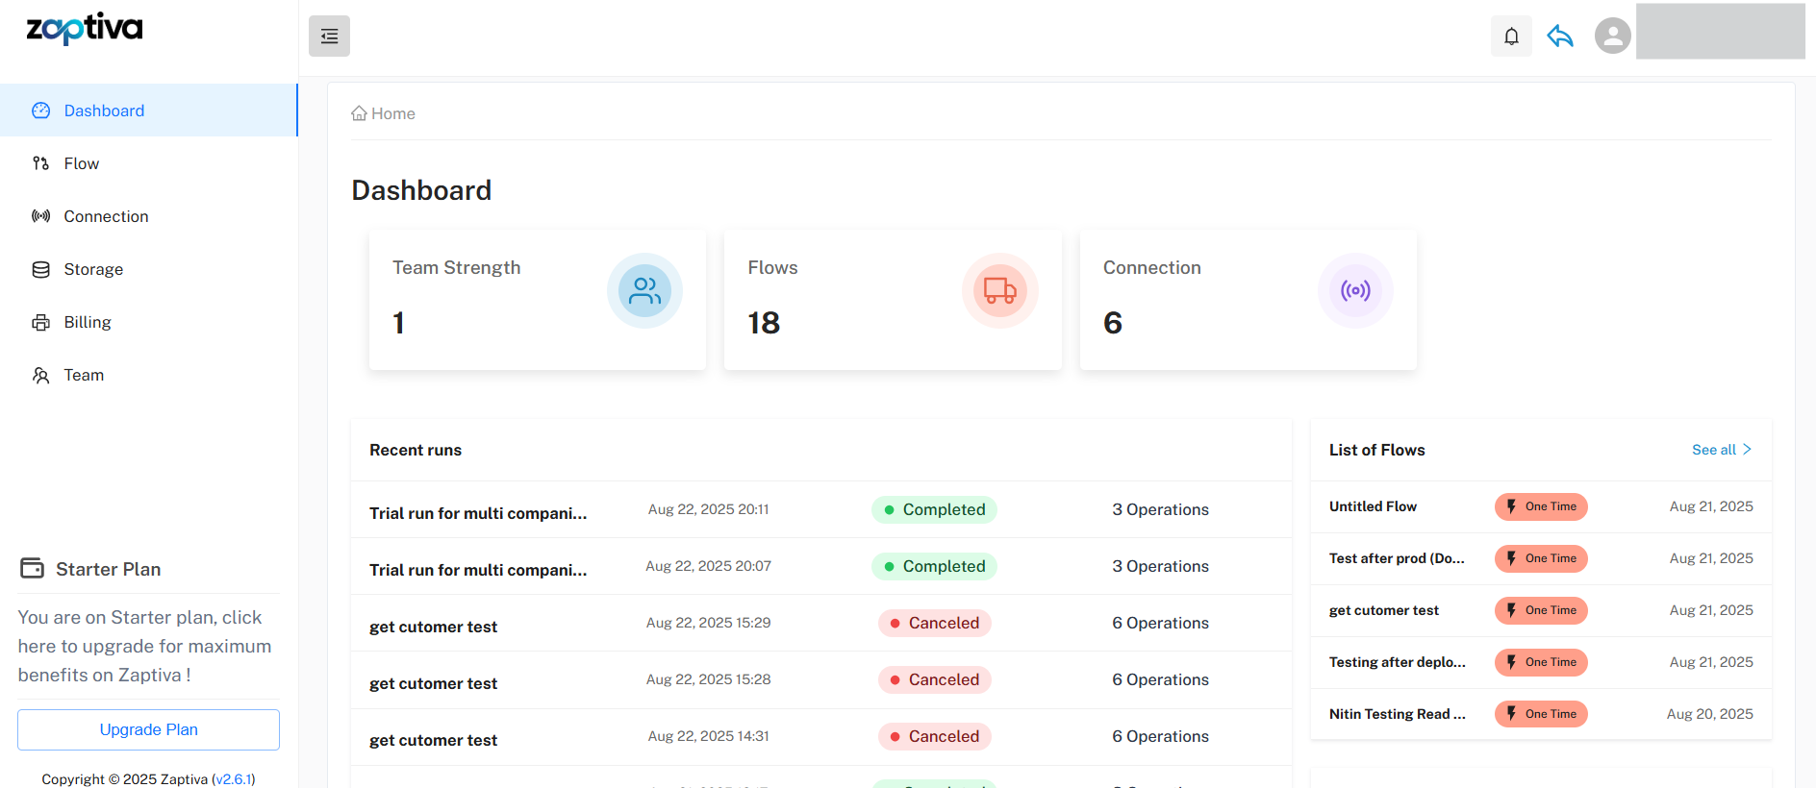Click the Team Strength people icon
The image size is (1816, 788).
(644, 290)
